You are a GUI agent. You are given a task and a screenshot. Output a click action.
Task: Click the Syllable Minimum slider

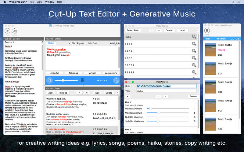coord(168,117)
